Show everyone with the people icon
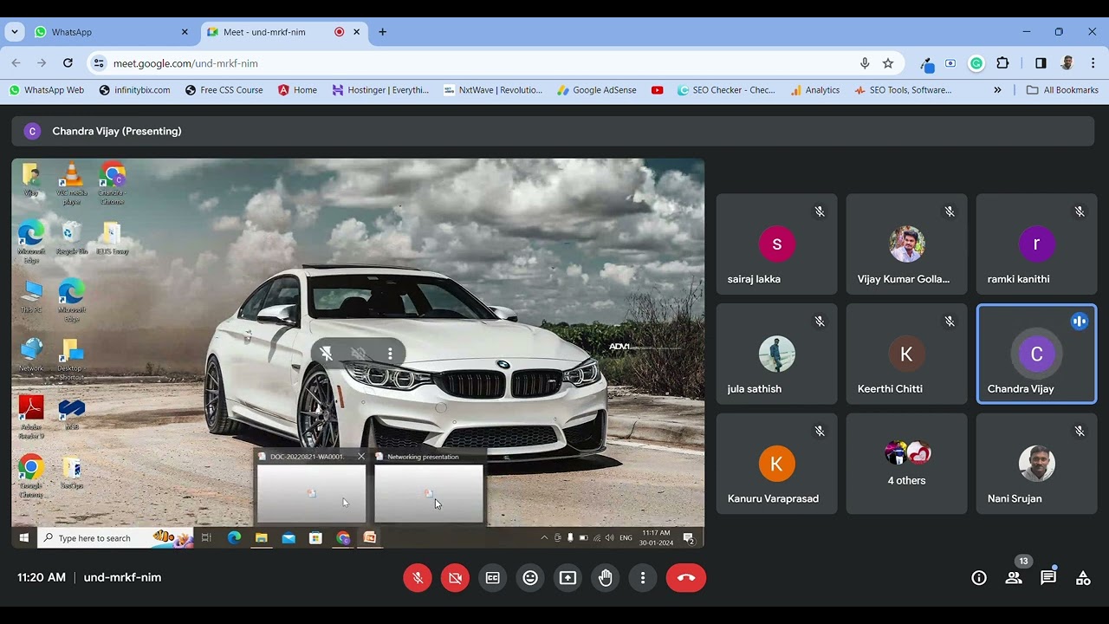 [x=1014, y=578]
